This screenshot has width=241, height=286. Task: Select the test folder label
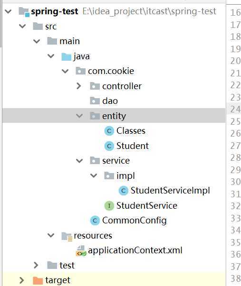(67, 266)
